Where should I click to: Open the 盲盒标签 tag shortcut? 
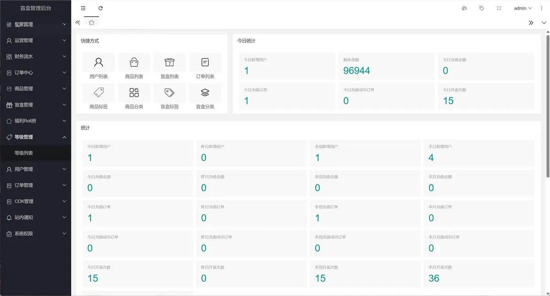(x=170, y=92)
